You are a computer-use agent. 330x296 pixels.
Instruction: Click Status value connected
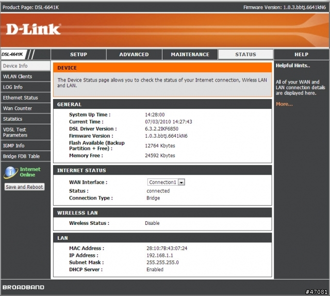coord(158,191)
